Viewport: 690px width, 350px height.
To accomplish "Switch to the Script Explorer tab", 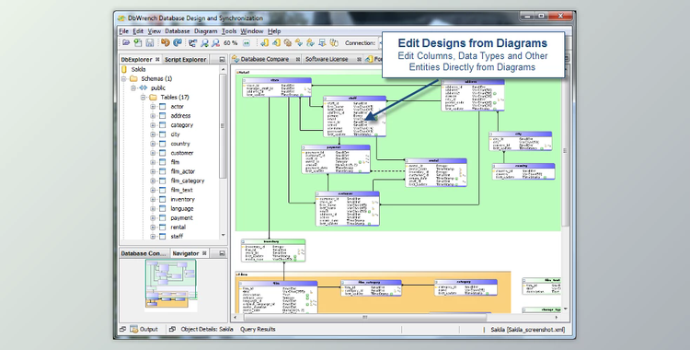I will coord(185,59).
